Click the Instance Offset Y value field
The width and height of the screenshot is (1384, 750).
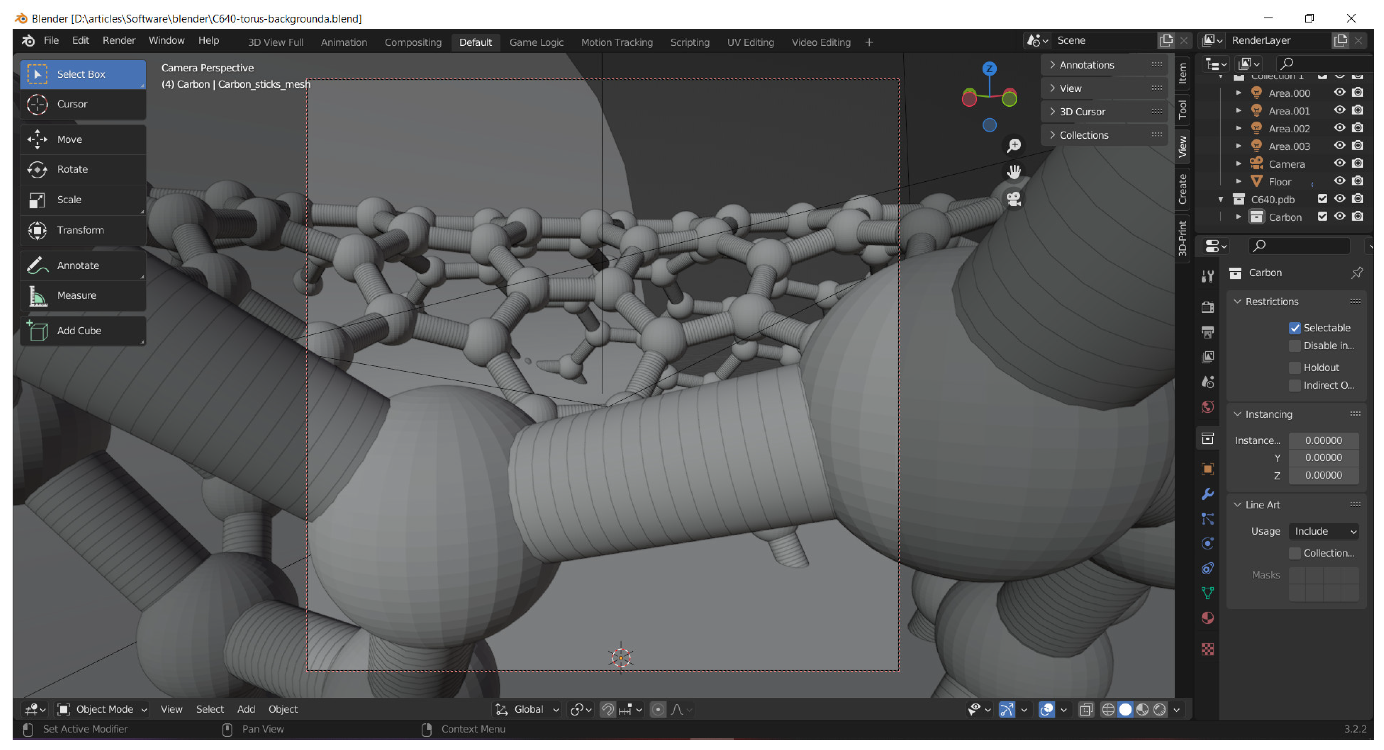point(1323,458)
